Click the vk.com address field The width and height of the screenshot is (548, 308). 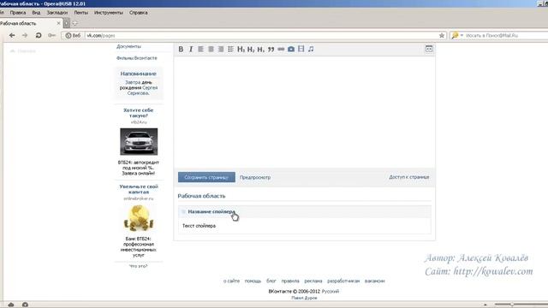[x=260, y=35]
